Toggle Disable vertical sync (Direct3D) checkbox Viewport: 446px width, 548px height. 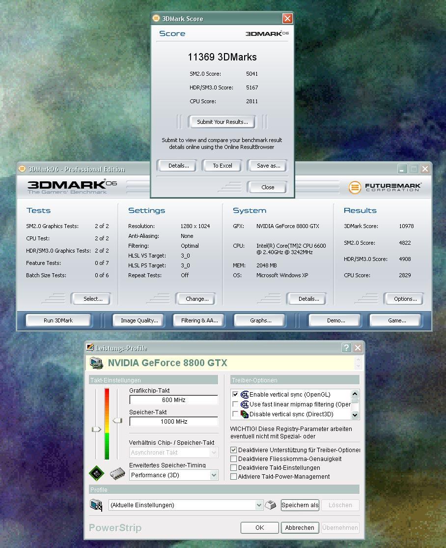click(x=235, y=414)
